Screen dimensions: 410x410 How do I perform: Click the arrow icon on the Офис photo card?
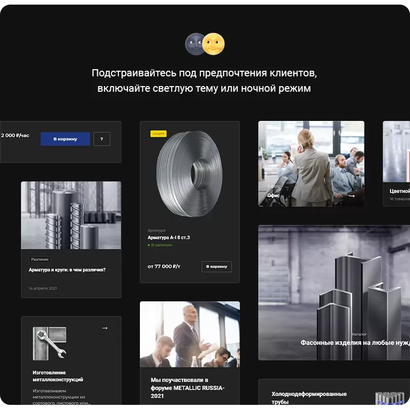tap(352, 196)
